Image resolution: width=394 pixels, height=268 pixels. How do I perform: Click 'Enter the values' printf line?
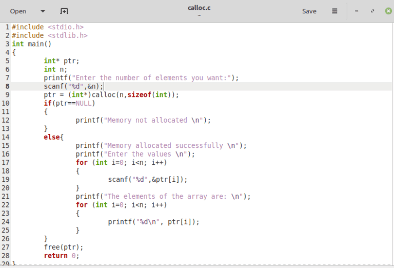tap(135, 154)
